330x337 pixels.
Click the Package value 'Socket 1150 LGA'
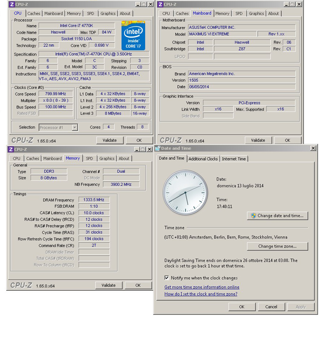tap(76, 39)
